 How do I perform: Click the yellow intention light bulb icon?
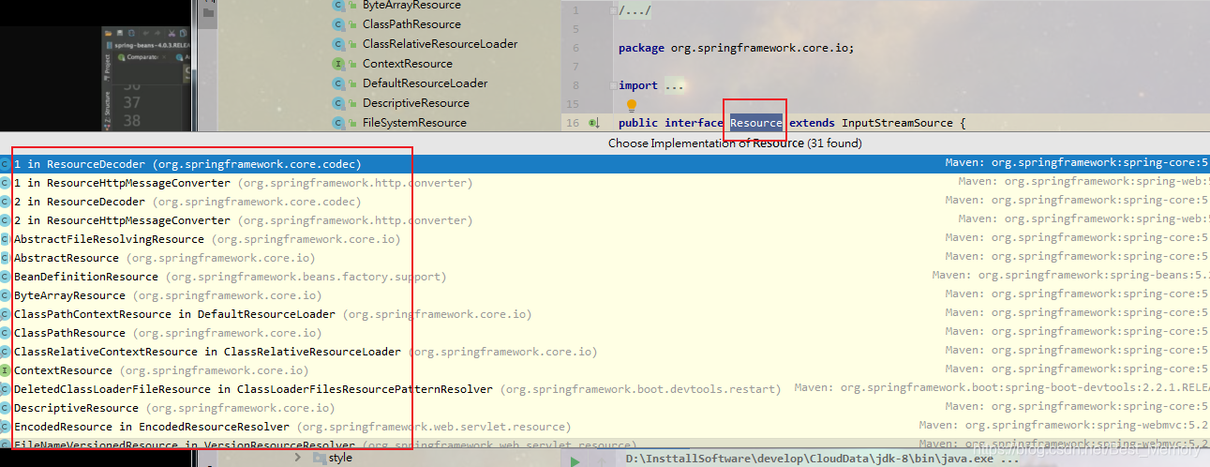tap(631, 105)
